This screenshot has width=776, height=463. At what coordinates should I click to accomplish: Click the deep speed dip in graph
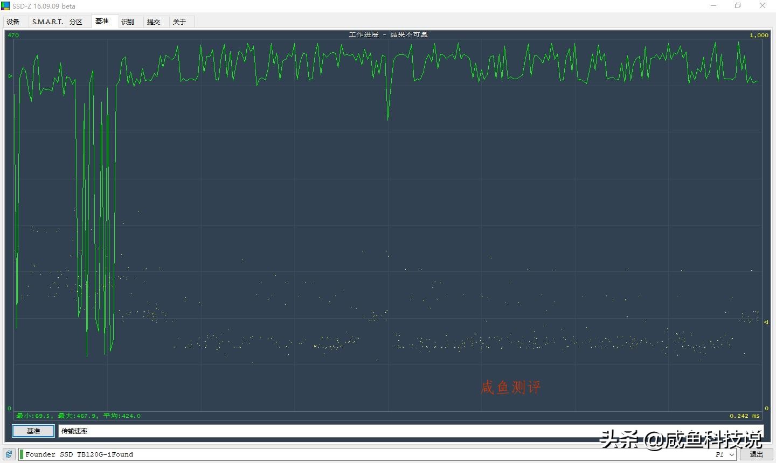[388, 116]
